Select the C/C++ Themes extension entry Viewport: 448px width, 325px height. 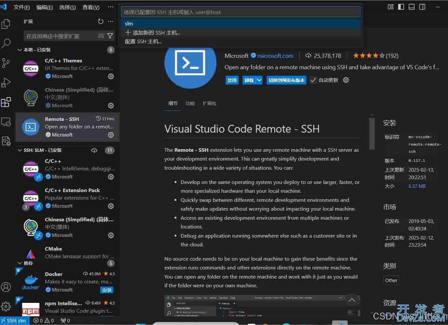[x=68, y=68]
